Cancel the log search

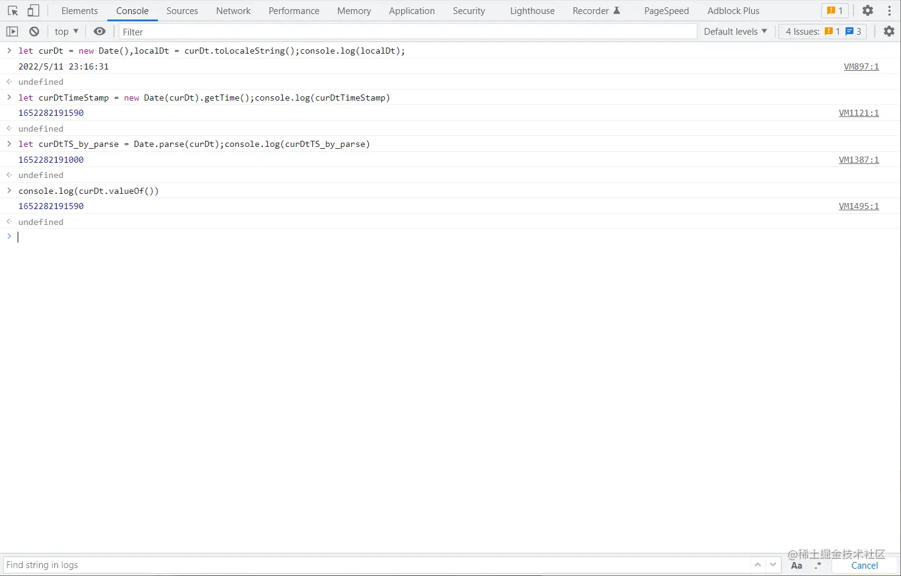coord(864,566)
